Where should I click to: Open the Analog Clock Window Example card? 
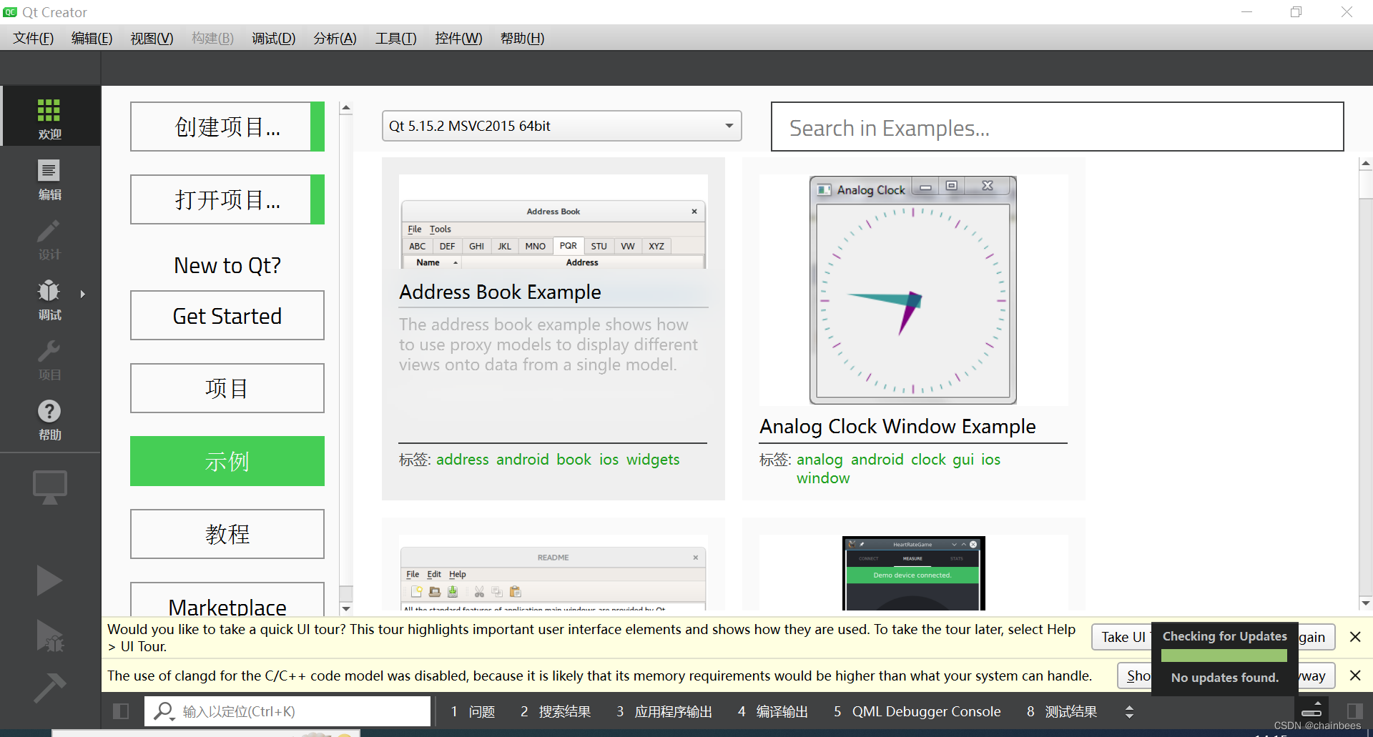coord(913,329)
